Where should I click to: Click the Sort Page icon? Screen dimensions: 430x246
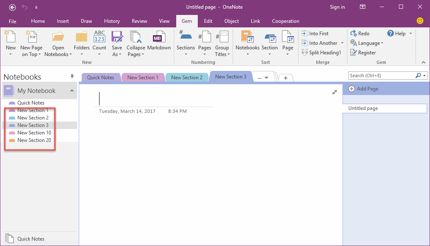point(288,37)
